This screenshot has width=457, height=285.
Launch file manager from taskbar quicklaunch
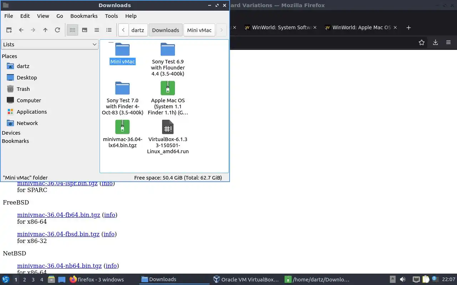(51, 279)
